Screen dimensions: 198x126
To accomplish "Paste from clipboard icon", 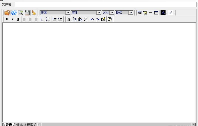I will [80, 19].
